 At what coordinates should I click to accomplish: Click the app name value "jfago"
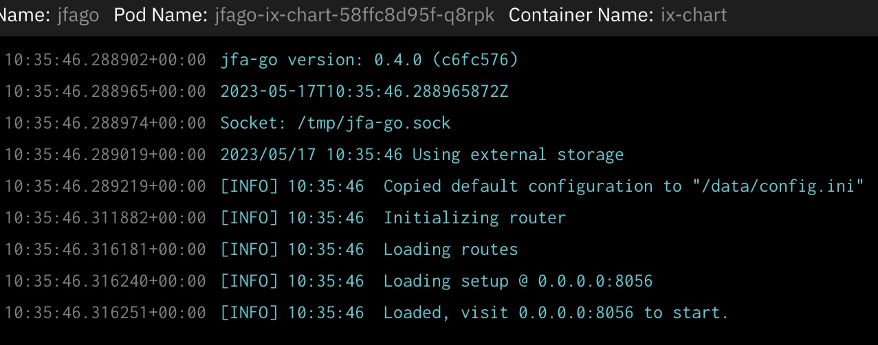click(x=79, y=15)
